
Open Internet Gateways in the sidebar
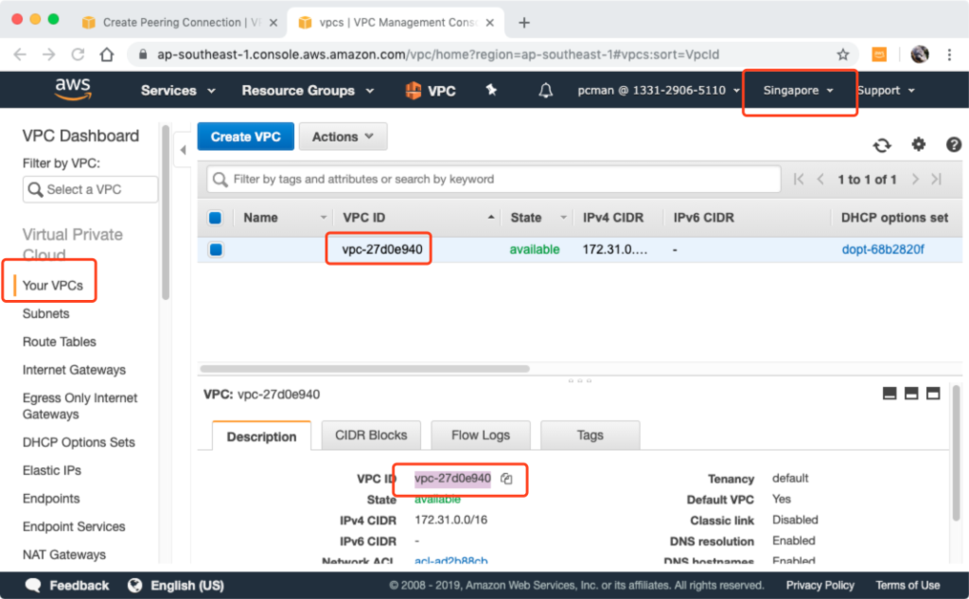point(74,370)
